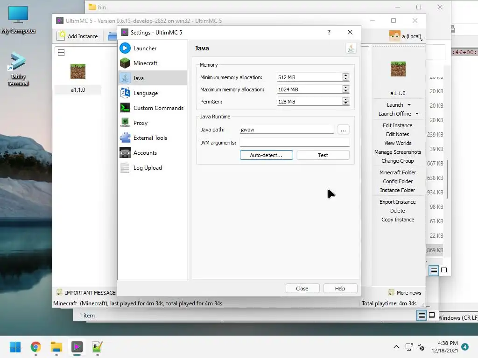
Task: Close the Settings dialog with Close button
Action: click(302, 289)
